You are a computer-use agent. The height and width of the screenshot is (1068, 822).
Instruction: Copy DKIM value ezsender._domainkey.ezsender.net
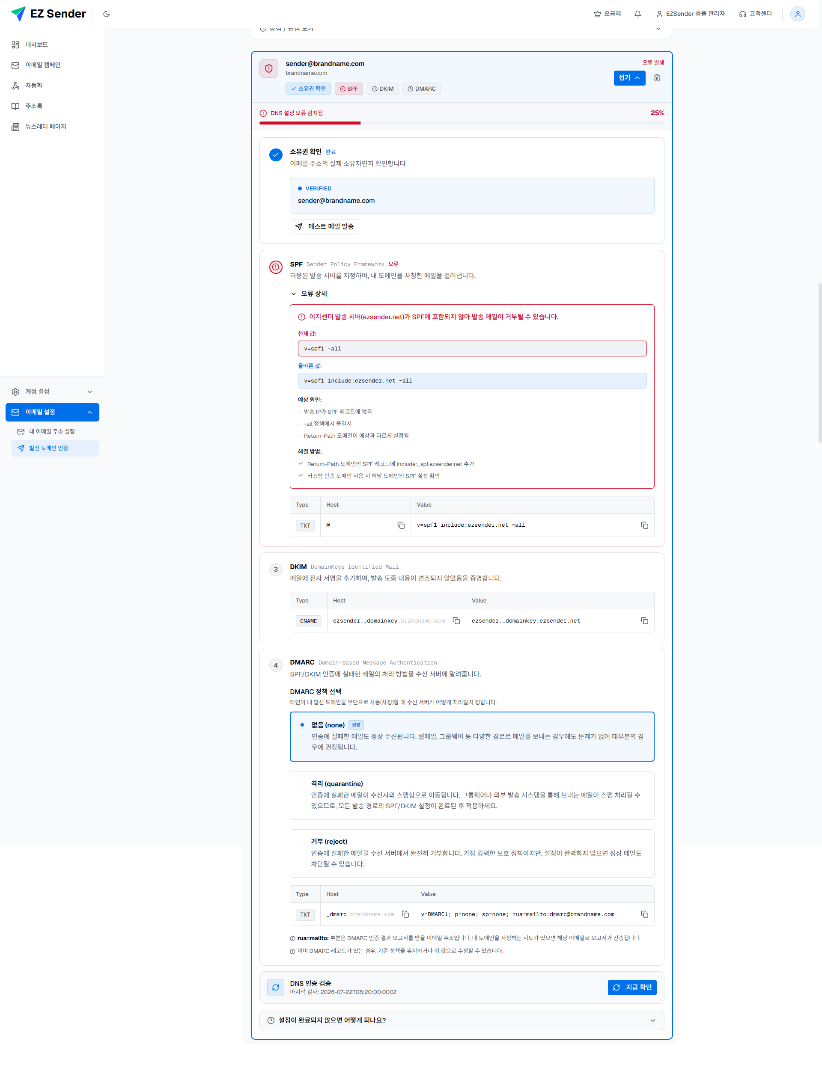coord(644,620)
